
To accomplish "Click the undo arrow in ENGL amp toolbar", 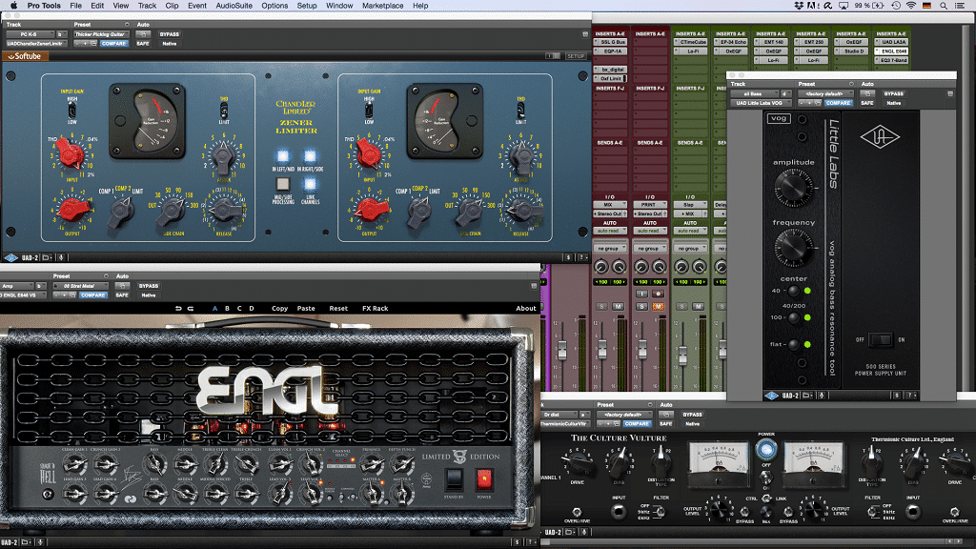I will pyautogui.click(x=178, y=308).
